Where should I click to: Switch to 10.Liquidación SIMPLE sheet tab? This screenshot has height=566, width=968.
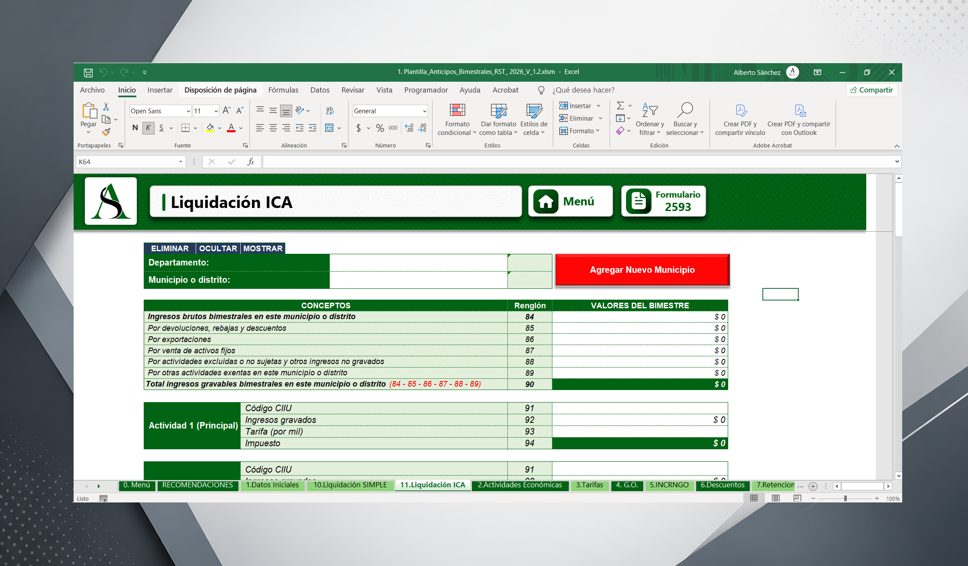click(x=350, y=485)
